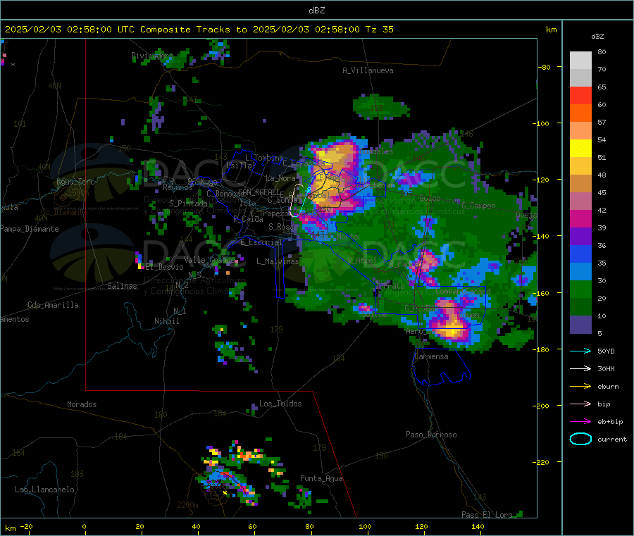
Task: Click the 'E_Escorial' map label
Action: (261, 242)
